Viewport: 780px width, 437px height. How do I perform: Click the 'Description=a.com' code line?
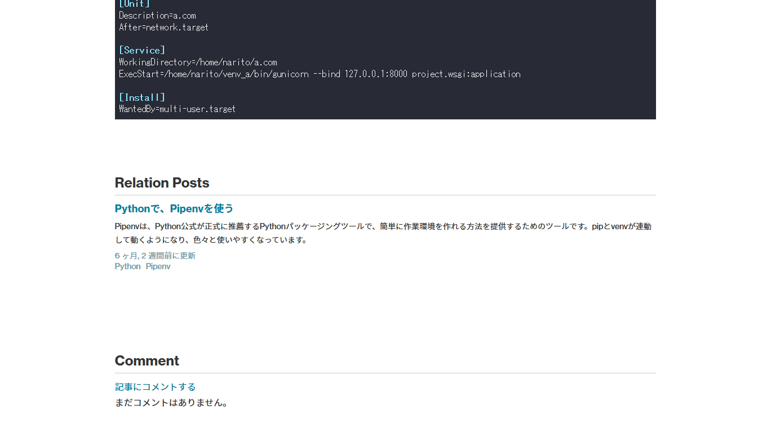point(157,15)
